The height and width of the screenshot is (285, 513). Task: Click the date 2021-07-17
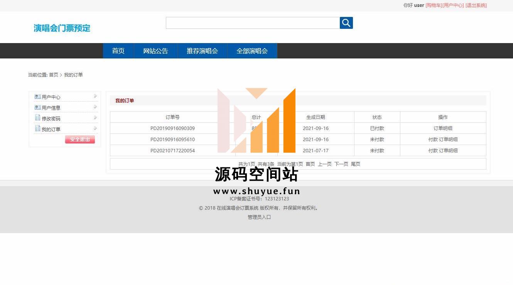pyautogui.click(x=316, y=151)
